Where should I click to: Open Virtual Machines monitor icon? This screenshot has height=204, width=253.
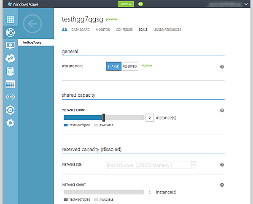coord(10,46)
